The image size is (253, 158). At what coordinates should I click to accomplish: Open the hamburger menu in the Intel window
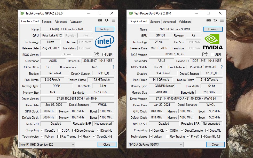pos(114,20)
